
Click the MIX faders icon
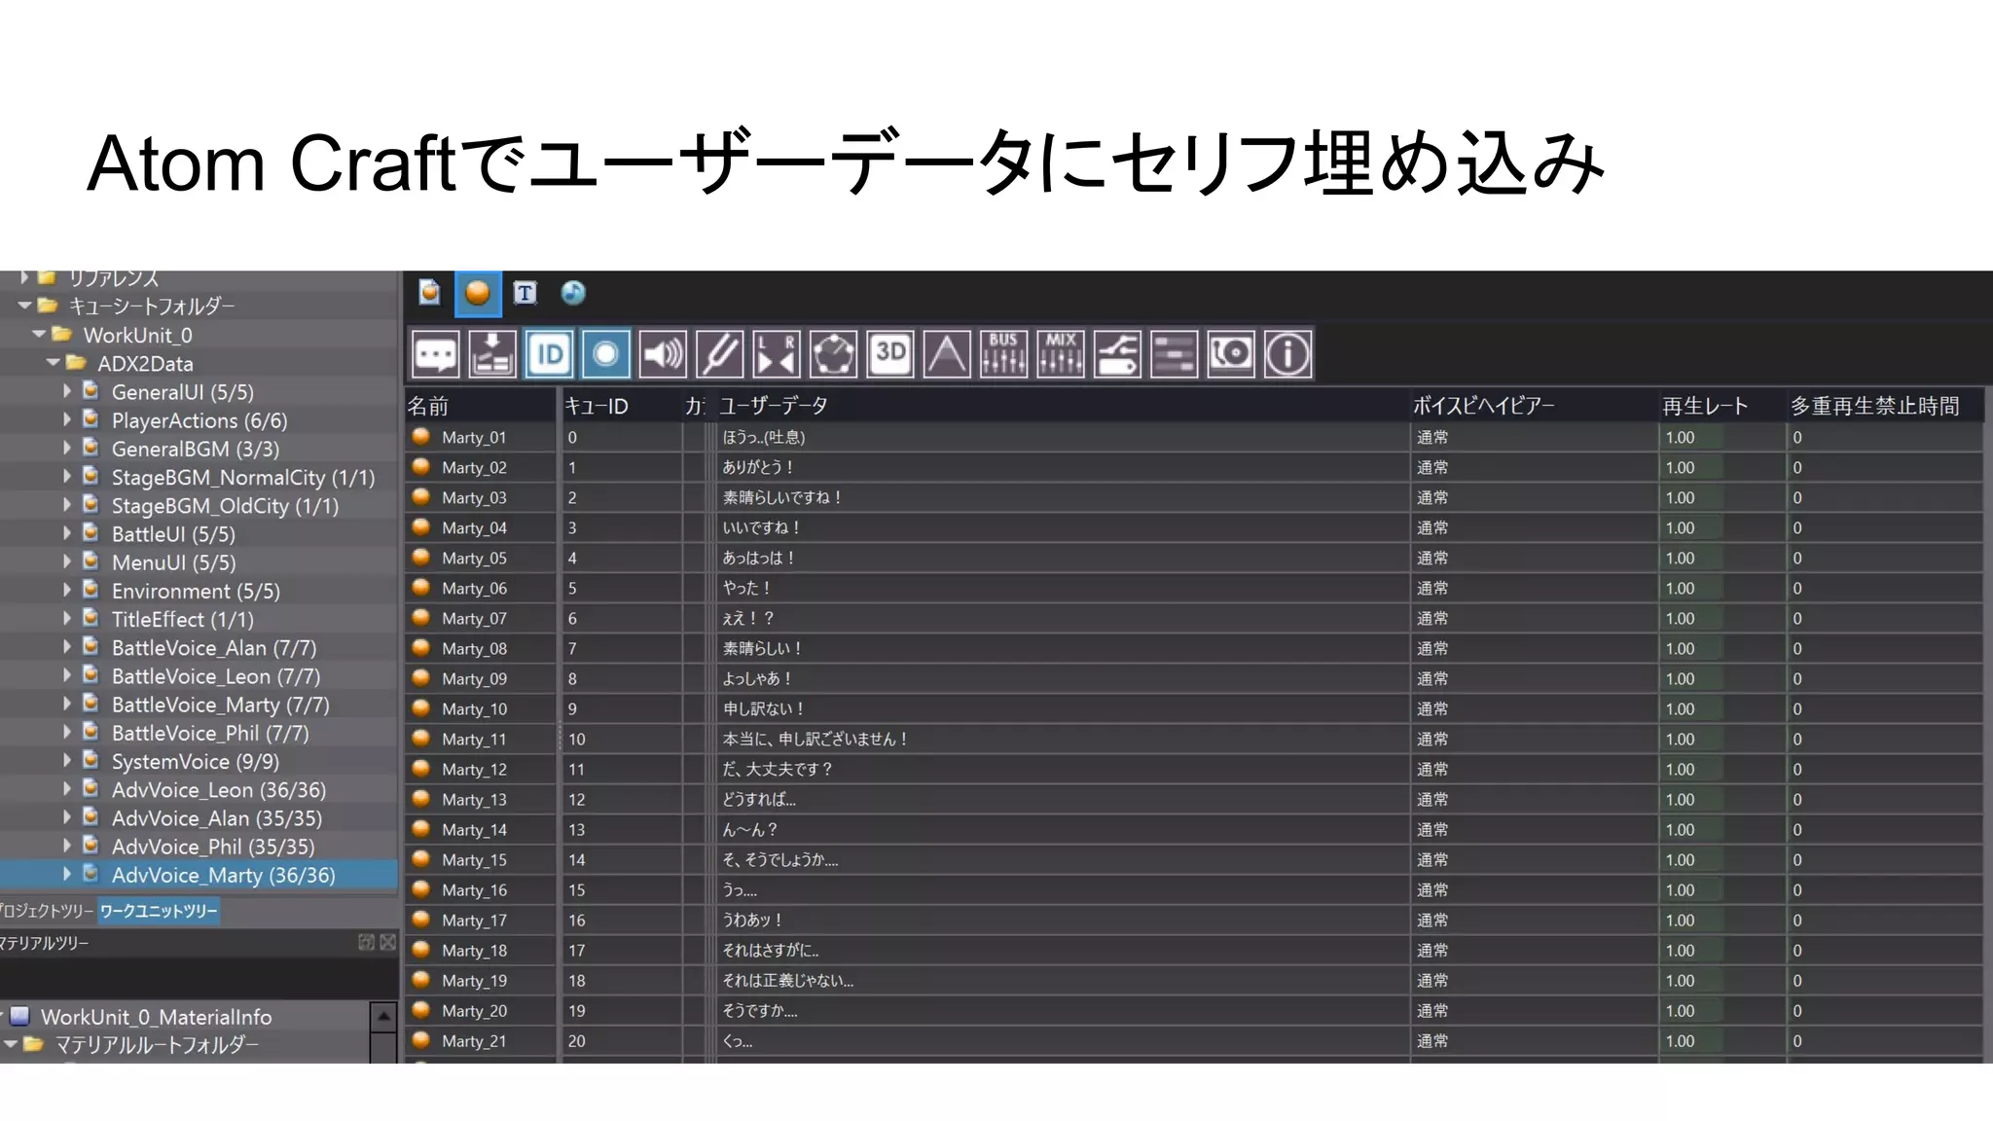(x=1061, y=354)
